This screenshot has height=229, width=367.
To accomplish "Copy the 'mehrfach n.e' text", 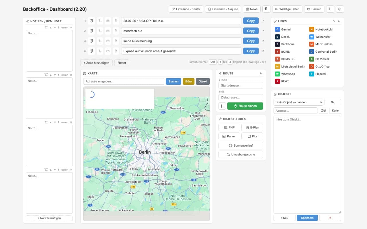I will pos(251,31).
